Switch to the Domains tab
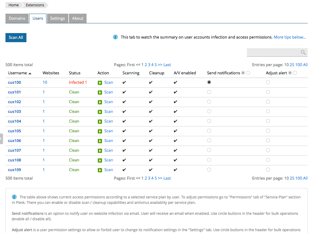The image size is (311, 233). [x=17, y=18]
